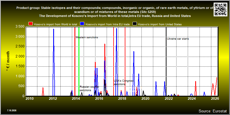Click the x-axis year label 2010
The image size is (230, 115).
(x=30, y=99)
